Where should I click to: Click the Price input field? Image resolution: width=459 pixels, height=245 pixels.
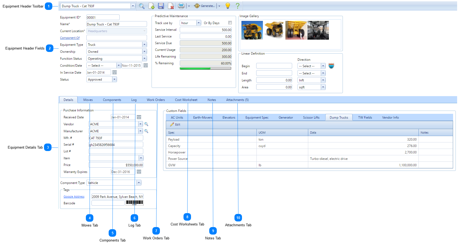point(116,165)
